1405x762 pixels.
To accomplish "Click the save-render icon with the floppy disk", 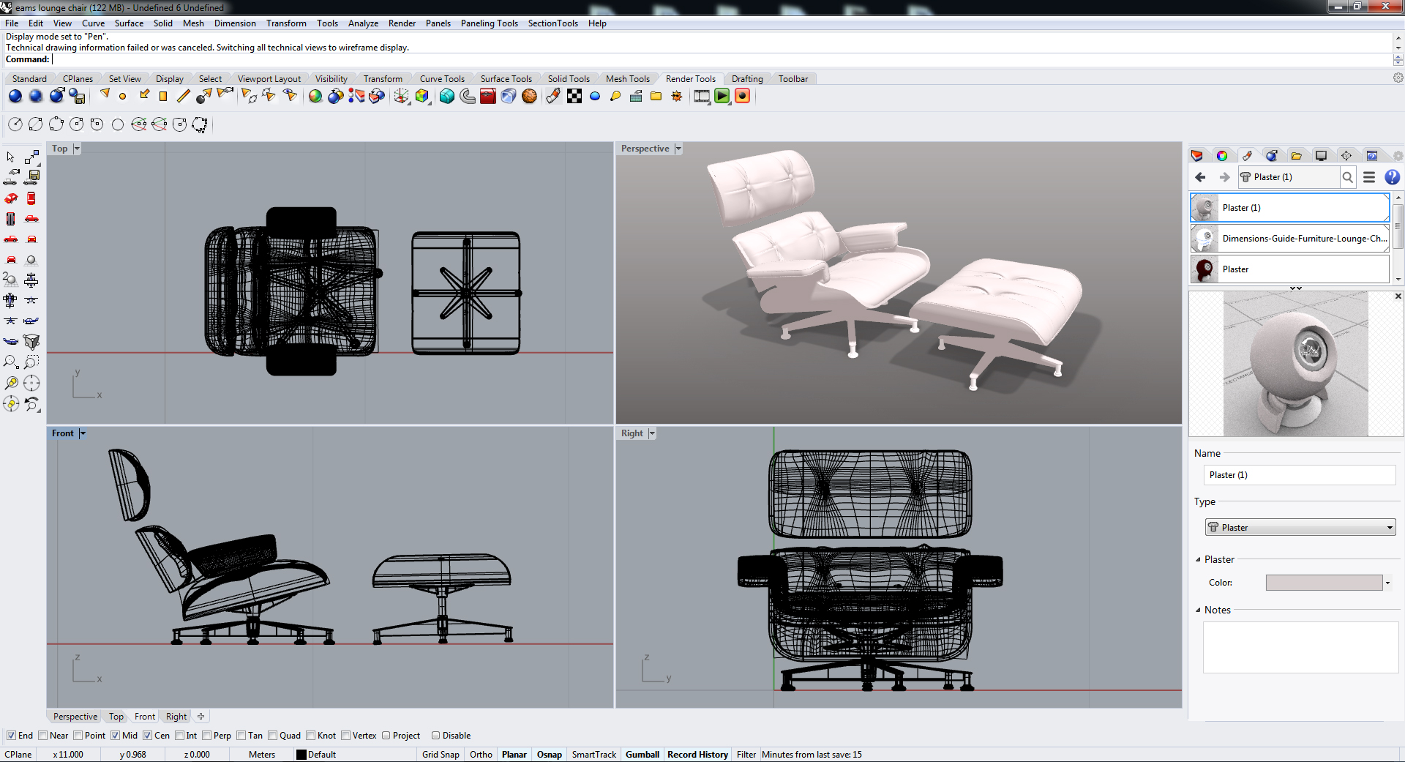I will click(x=78, y=96).
